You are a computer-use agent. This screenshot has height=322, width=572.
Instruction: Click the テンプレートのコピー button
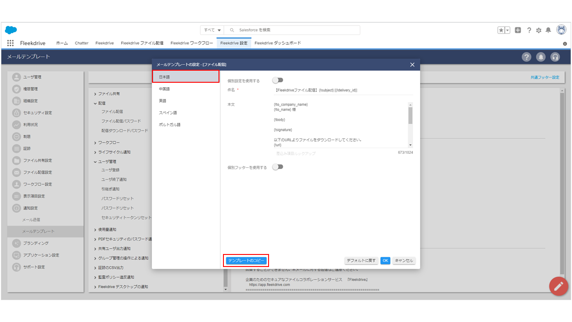246,260
